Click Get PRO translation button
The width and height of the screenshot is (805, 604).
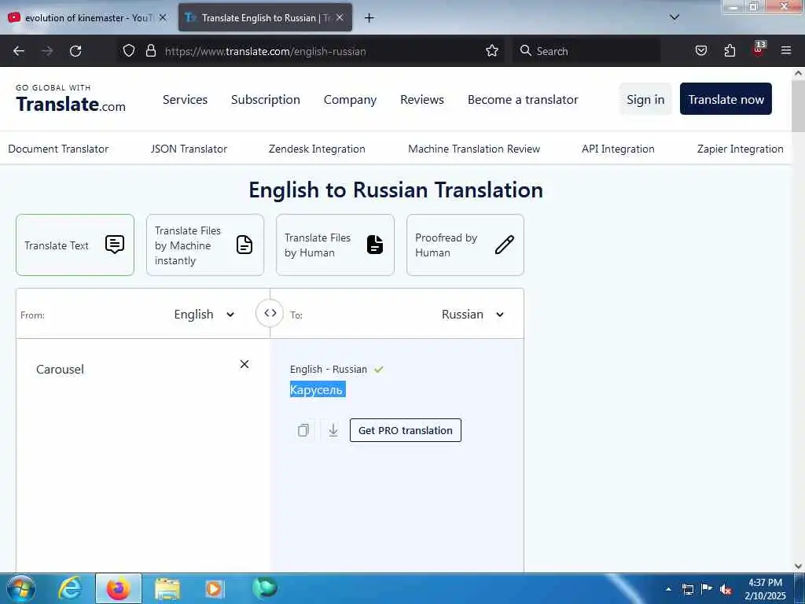point(406,430)
